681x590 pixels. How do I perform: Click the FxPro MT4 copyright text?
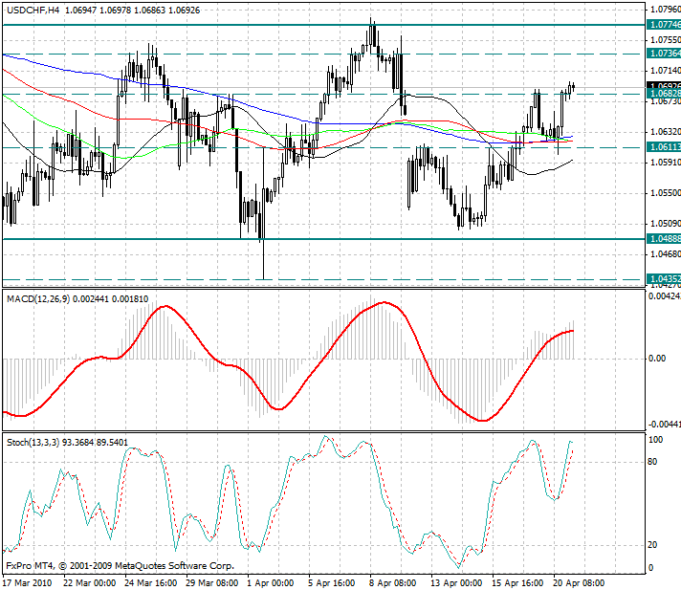pyautogui.click(x=120, y=565)
